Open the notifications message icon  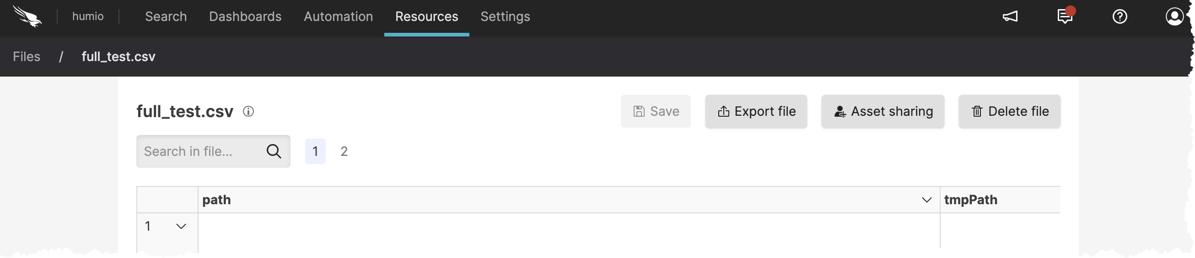coord(1065,17)
